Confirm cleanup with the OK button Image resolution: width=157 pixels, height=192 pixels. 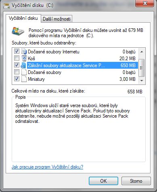pos(103,181)
